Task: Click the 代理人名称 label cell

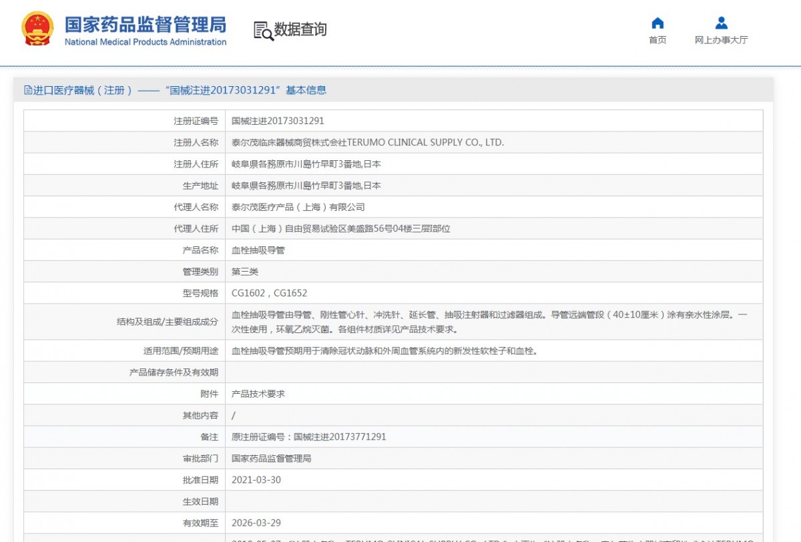Action: 125,207
